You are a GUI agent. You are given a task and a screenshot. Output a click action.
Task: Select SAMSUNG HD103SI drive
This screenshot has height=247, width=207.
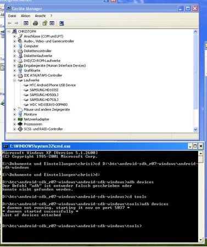(44, 90)
